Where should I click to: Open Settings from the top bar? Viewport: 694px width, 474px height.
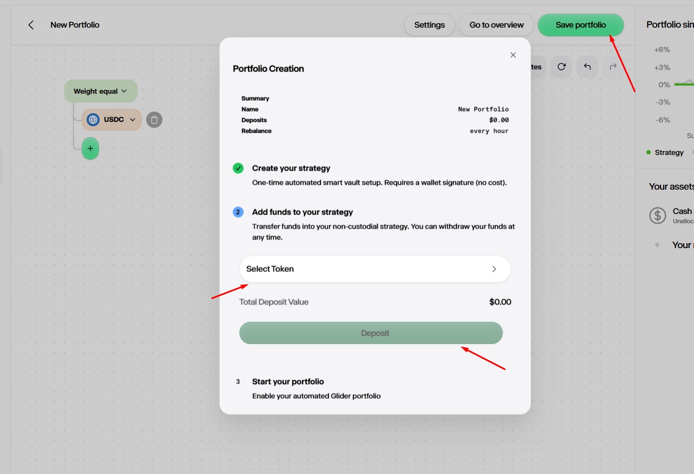click(x=429, y=25)
